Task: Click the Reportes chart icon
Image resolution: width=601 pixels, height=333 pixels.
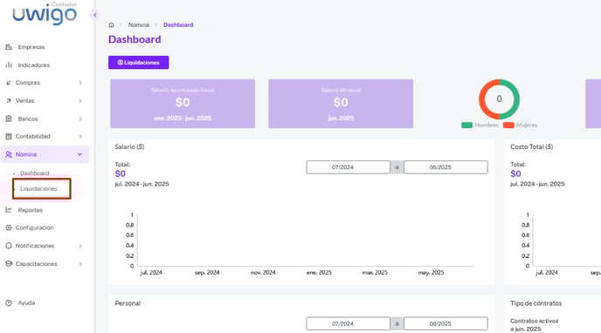Action: coord(9,209)
